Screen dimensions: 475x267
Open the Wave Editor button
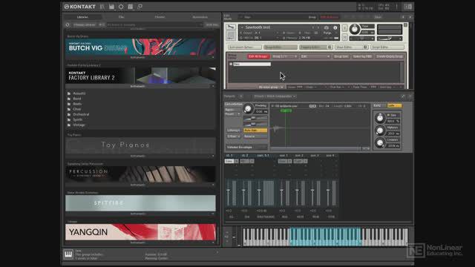351,47
